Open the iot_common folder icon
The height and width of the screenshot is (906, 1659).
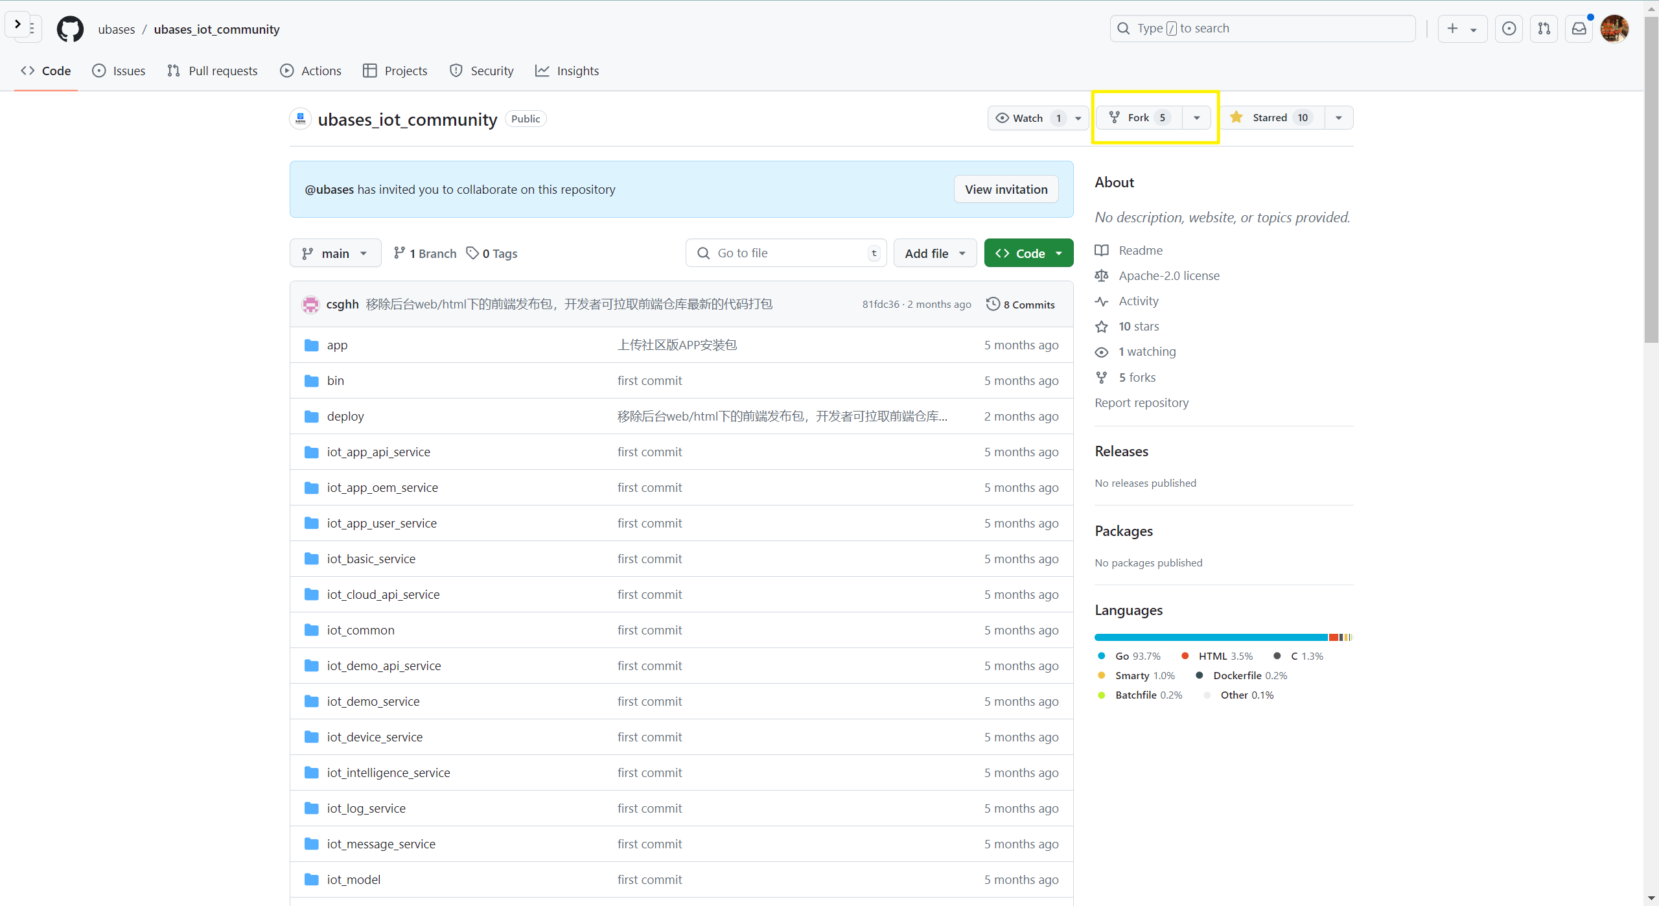(x=312, y=630)
